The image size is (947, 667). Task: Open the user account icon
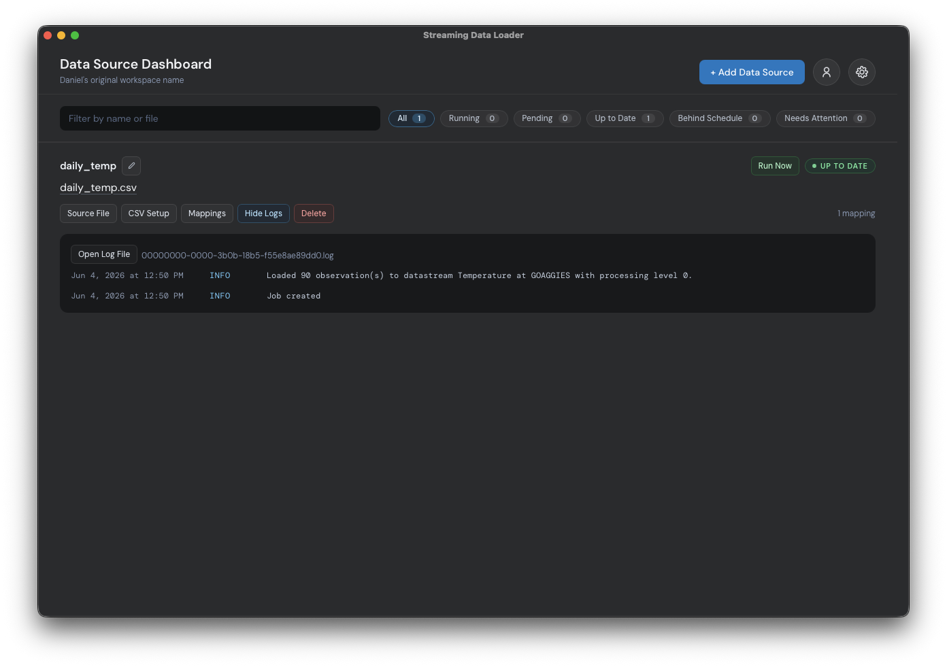(x=827, y=72)
